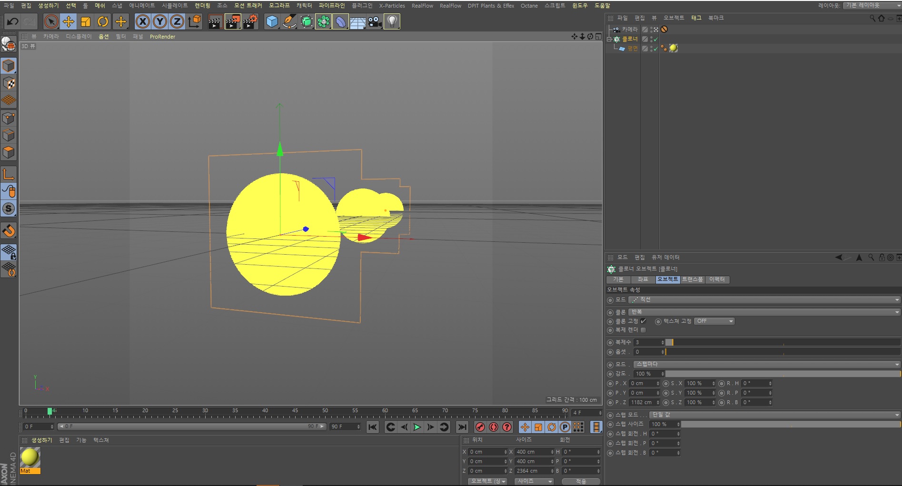Click the Undo arrow icon
The image size is (902, 486).
(x=12, y=21)
